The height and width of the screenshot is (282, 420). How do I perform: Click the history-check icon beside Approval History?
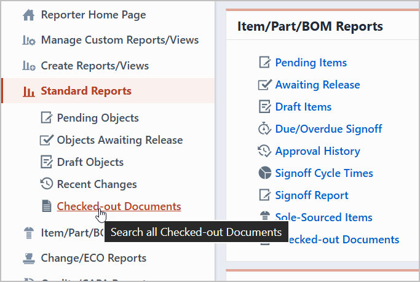pyautogui.click(x=264, y=151)
